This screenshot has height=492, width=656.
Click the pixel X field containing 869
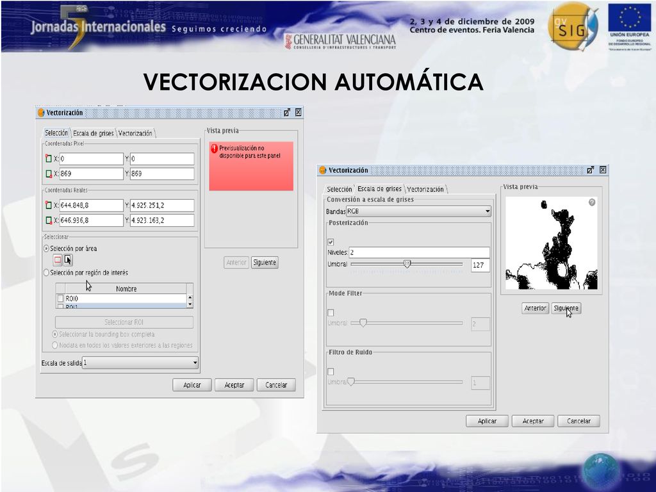pos(91,174)
